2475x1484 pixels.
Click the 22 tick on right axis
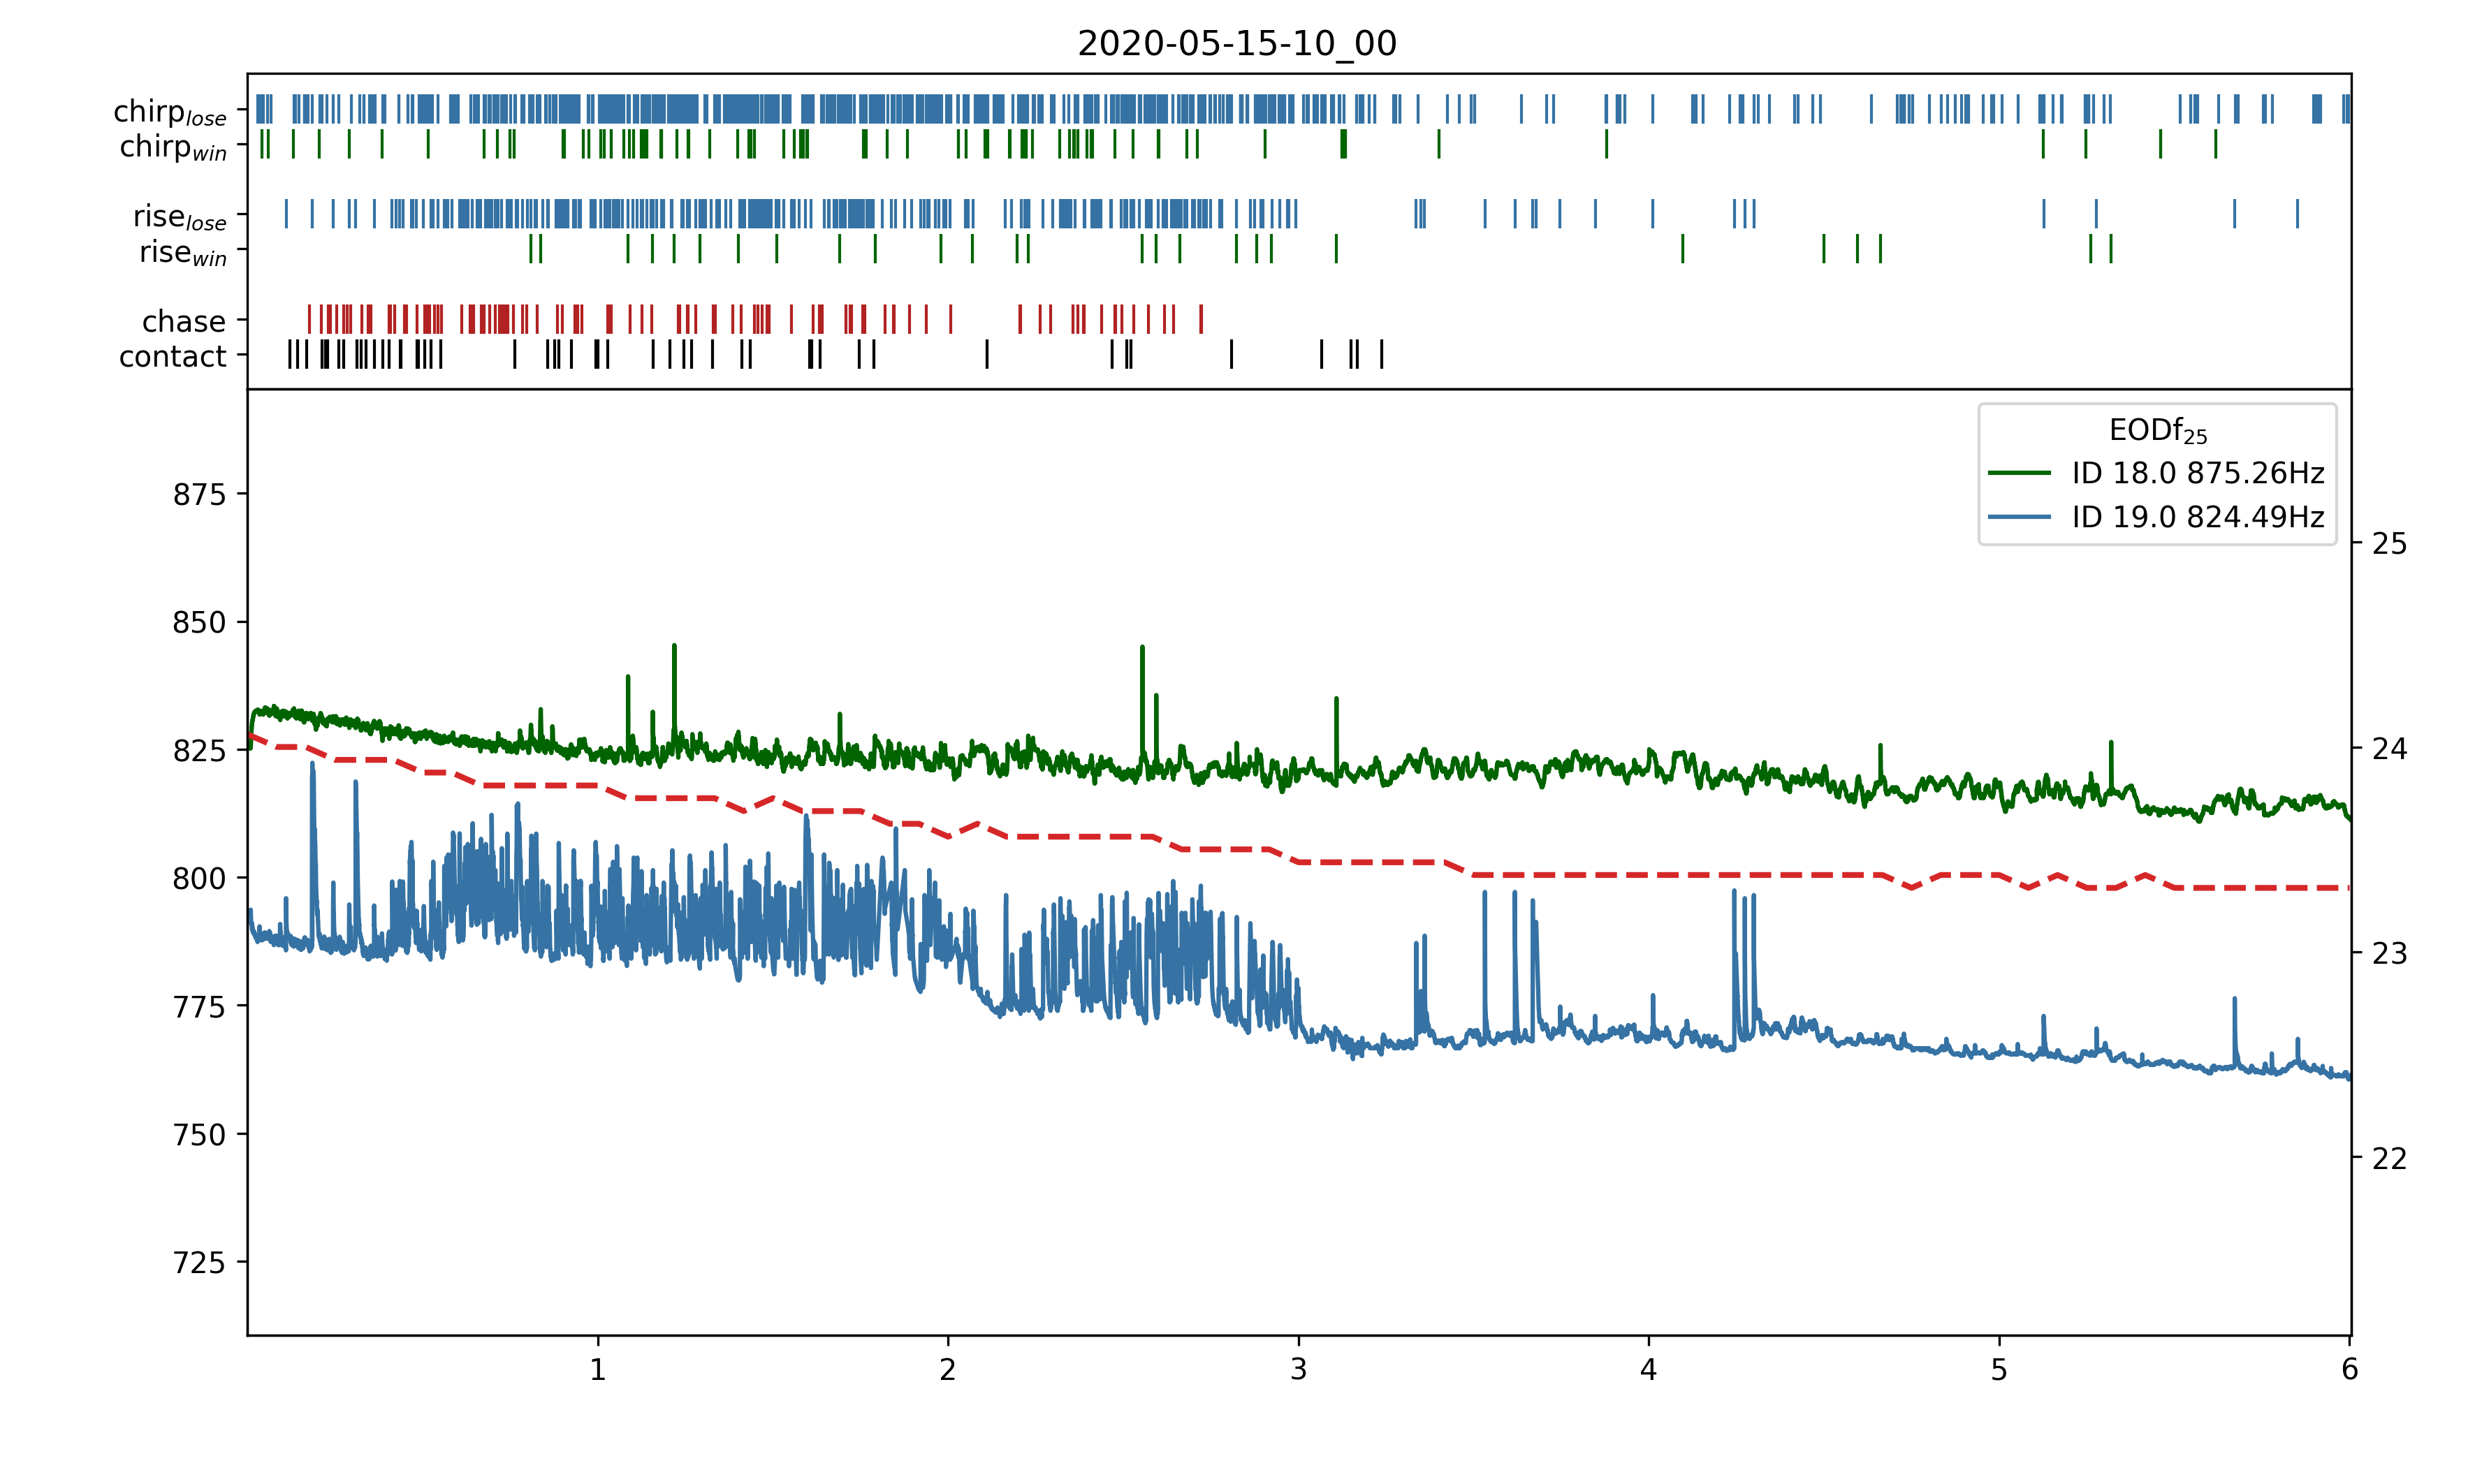point(2389,1158)
